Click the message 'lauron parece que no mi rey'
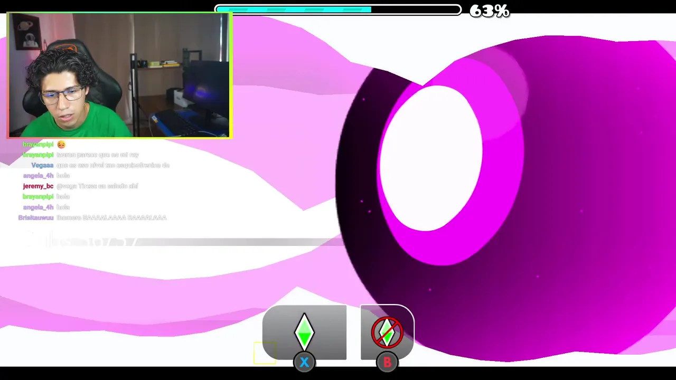 pos(98,155)
